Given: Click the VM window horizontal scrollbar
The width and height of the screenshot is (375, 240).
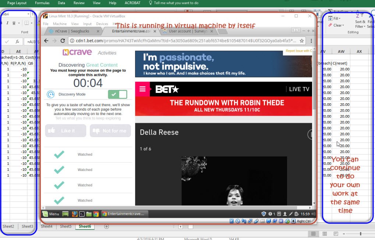Looking at the screenshot, I should click(171, 208).
